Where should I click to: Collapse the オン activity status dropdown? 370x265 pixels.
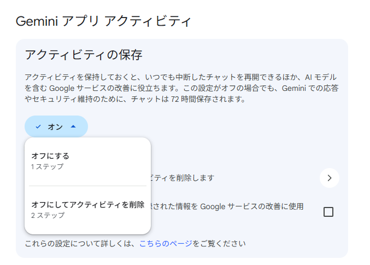pos(56,127)
